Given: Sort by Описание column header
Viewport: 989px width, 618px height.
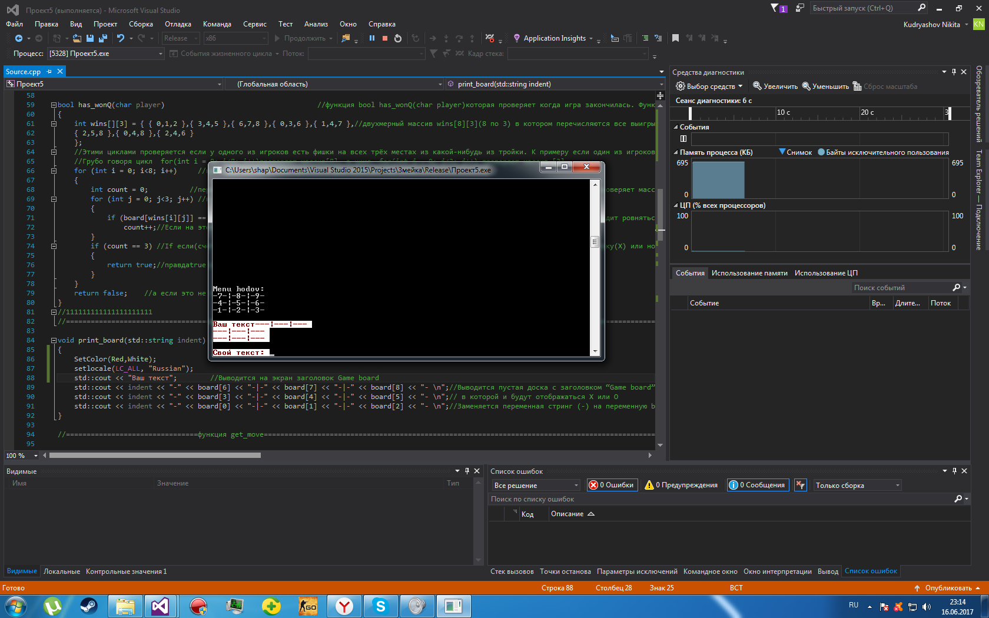Looking at the screenshot, I should click(572, 514).
